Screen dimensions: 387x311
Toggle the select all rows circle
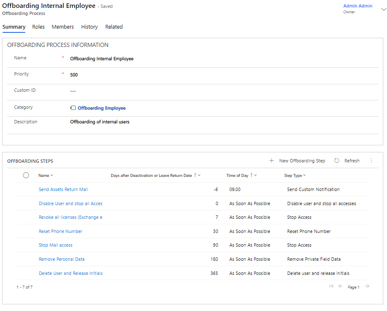pos(26,175)
